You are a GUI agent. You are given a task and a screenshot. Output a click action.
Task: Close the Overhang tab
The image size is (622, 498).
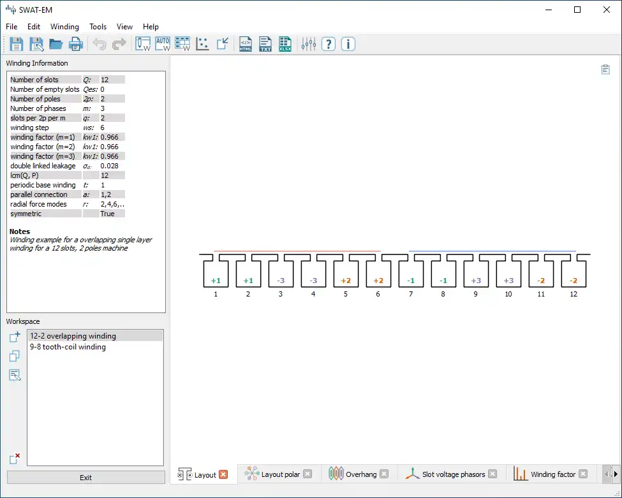pos(384,474)
